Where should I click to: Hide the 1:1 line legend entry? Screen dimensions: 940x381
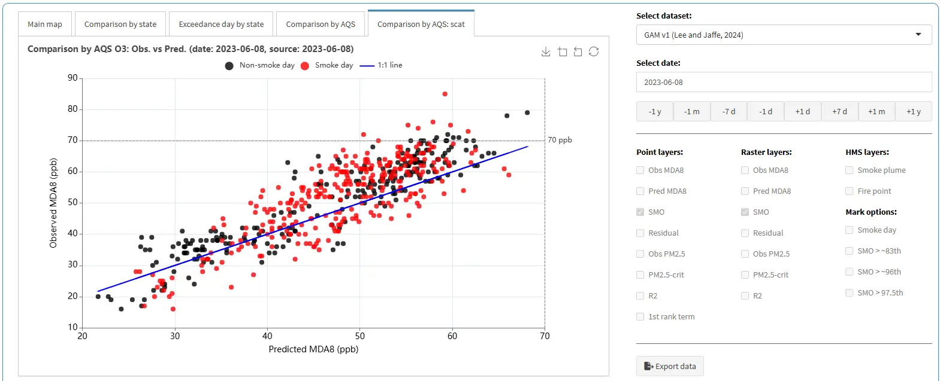coord(367,66)
